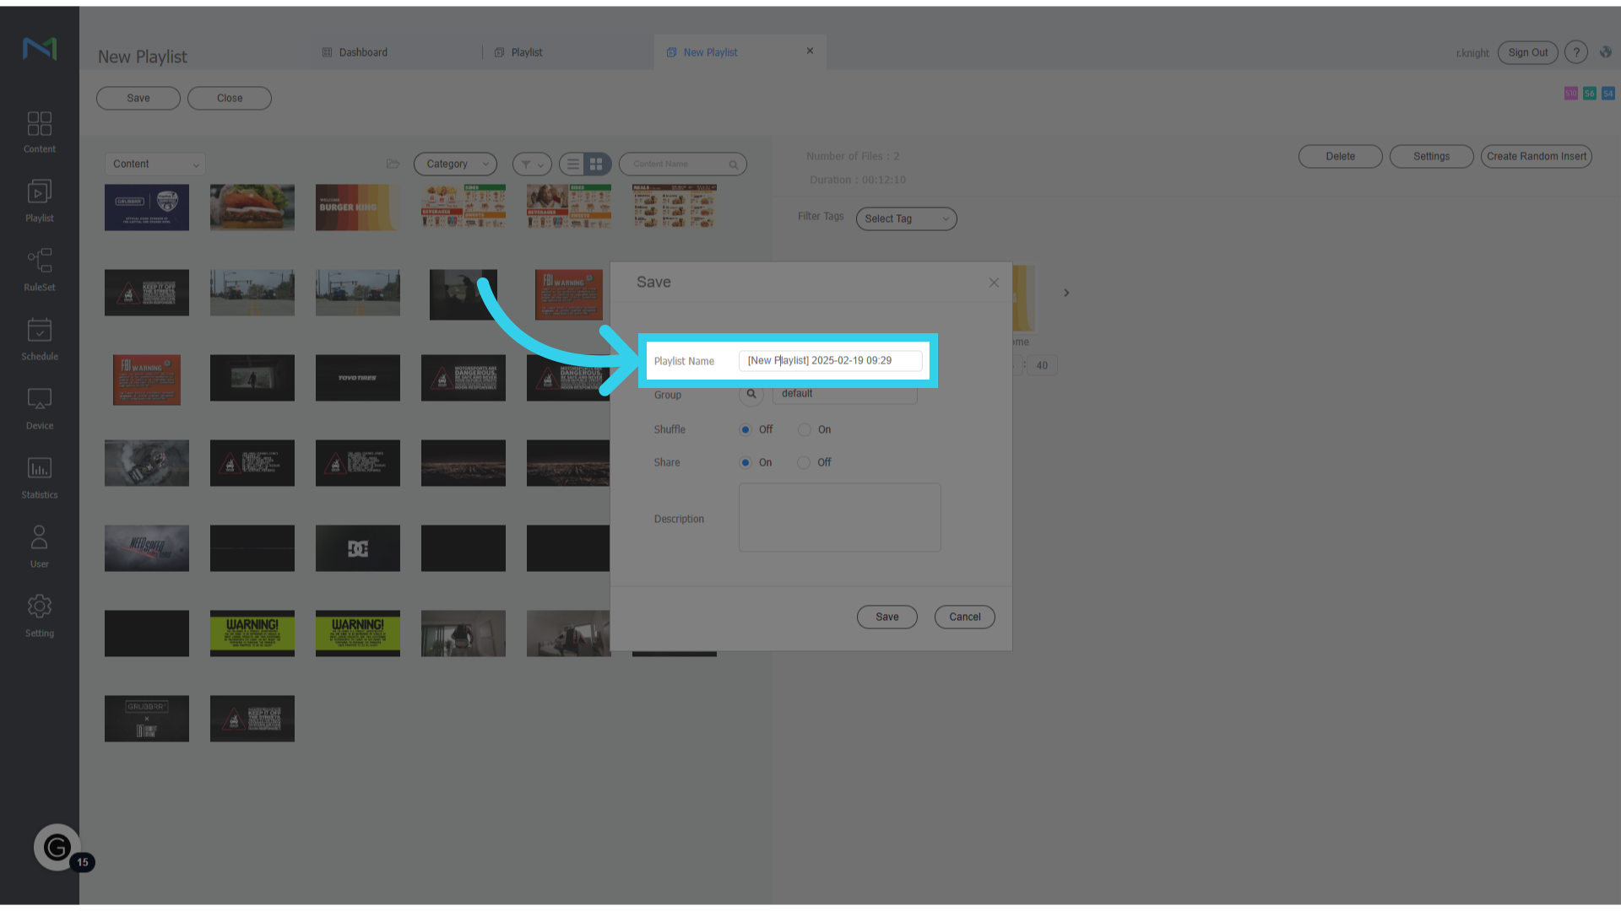Click Cancel in the Save dialog

964,617
